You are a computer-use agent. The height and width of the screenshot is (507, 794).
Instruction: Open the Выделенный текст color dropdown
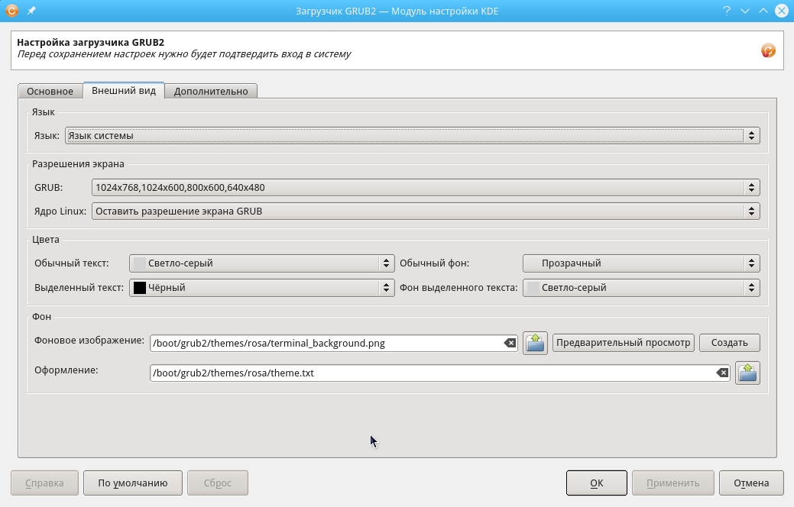pyautogui.click(x=262, y=287)
